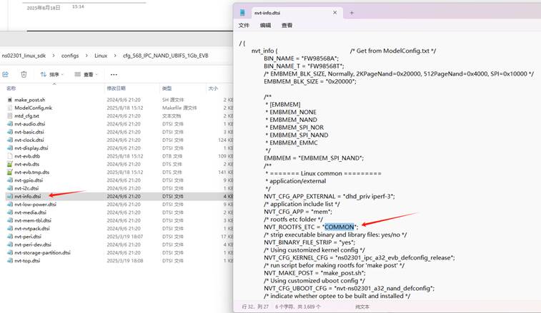Click the nvt-nvtpack.dtsi file icon
Screen dimensions: 541x313
coord(10,228)
